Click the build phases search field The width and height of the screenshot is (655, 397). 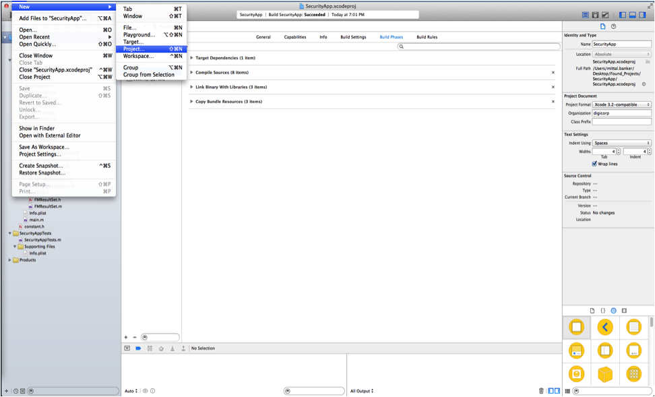click(478, 47)
